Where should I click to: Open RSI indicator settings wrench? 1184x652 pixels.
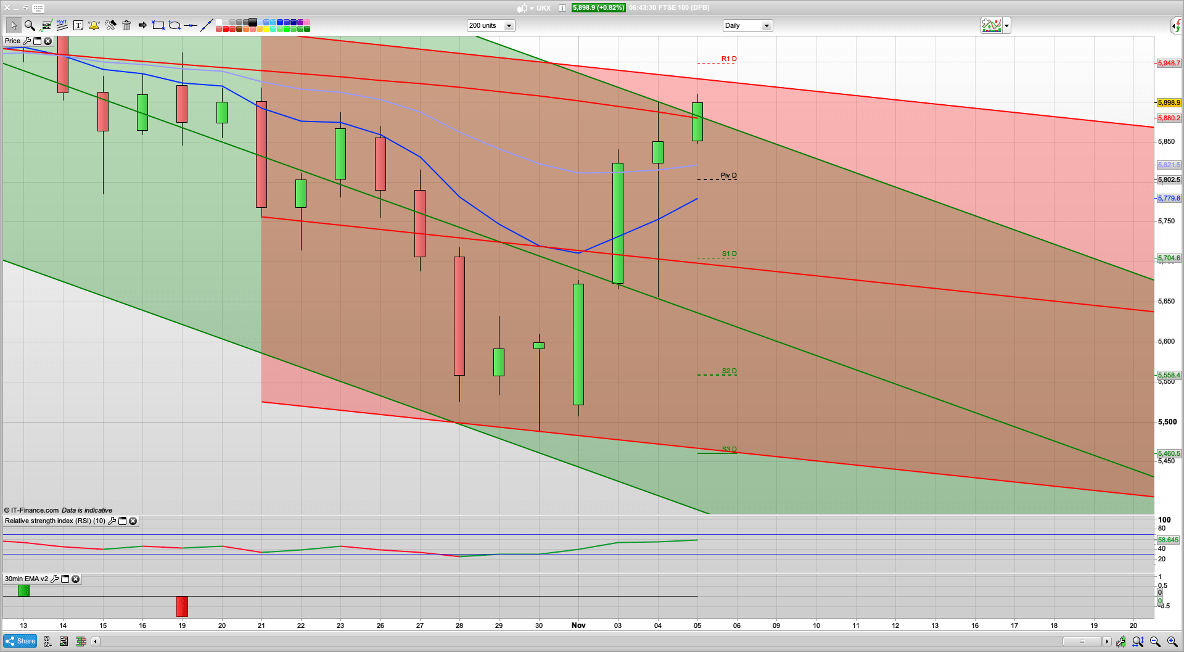(112, 521)
